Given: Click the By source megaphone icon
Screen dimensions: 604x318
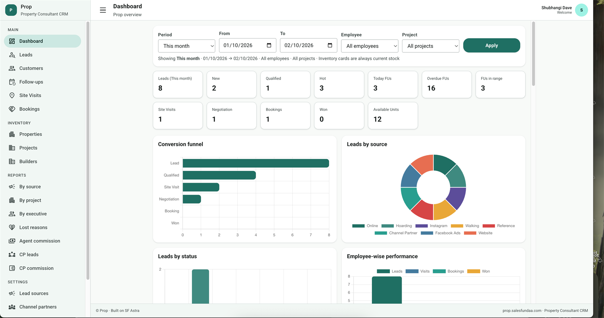Looking at the screenshot, I should click(x=12, y=187).
